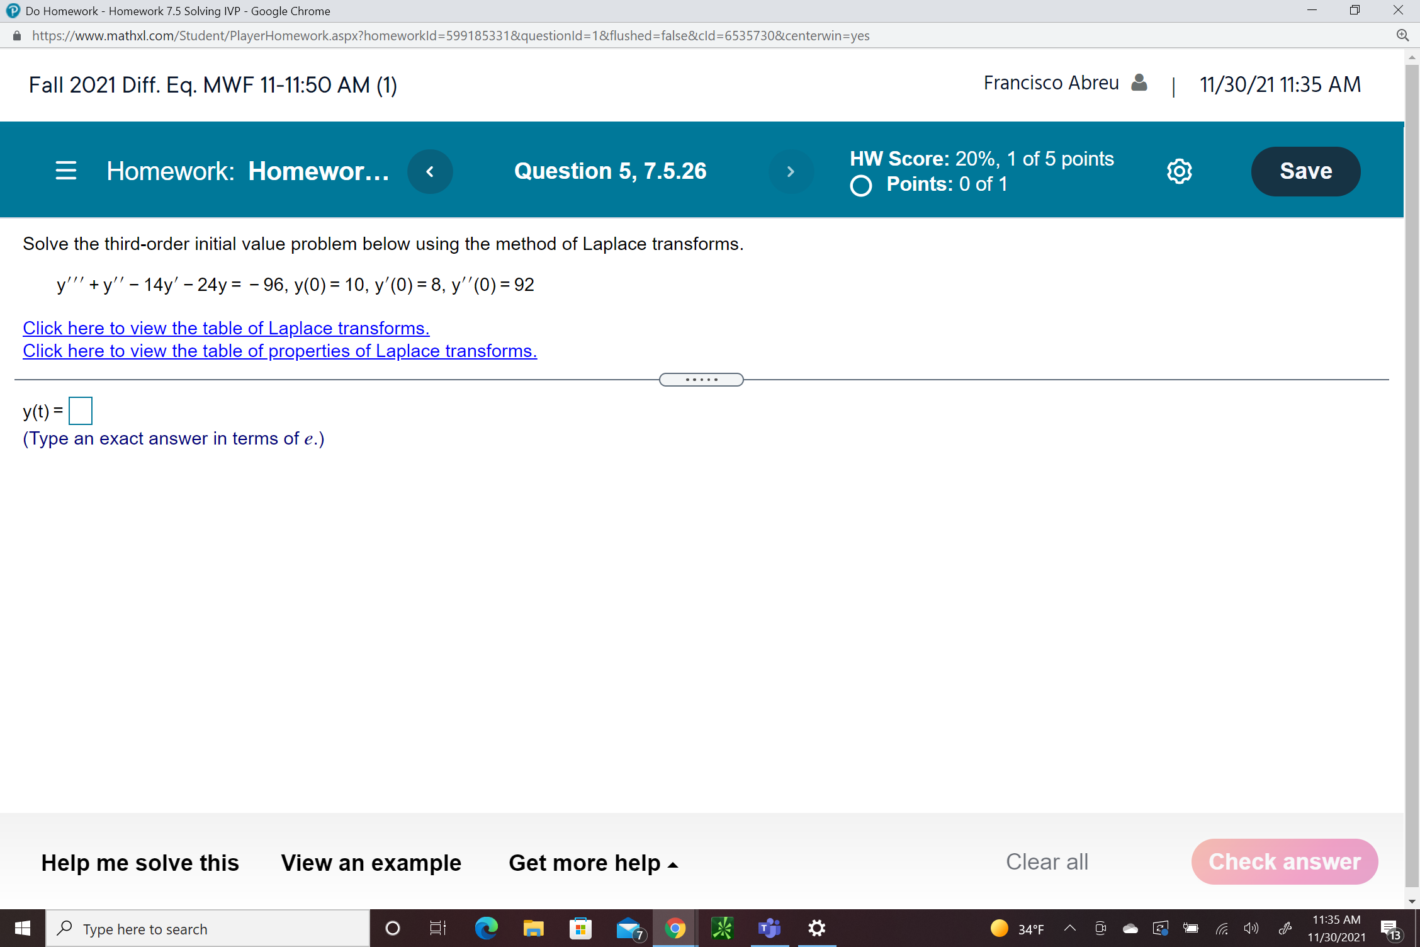Click the padlock icon in the address bar
Image resolution: width=1420 pixels, height=947 pixels.
tap(17, 35)
